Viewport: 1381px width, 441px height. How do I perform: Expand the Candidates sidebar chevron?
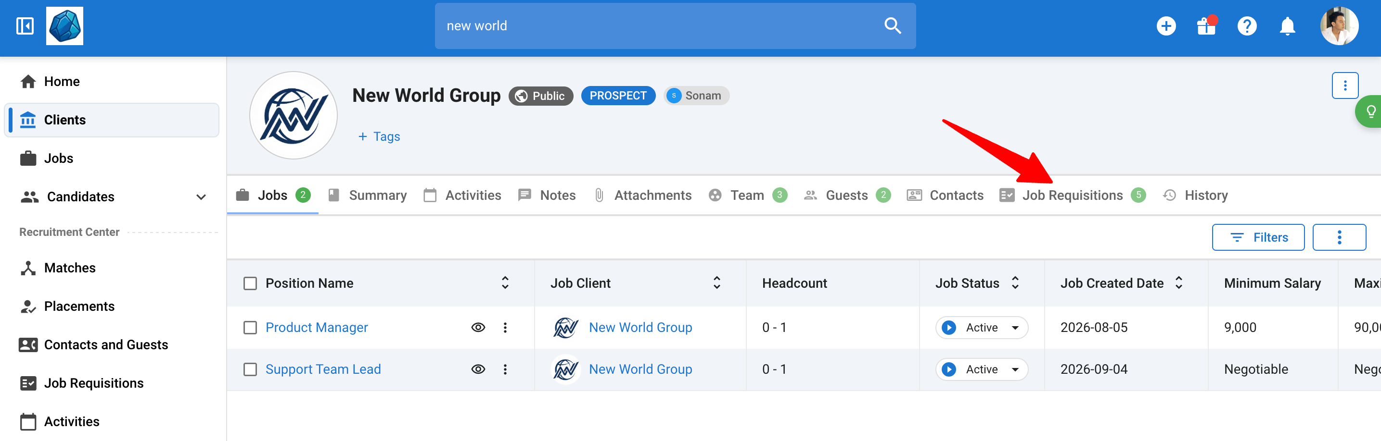[x=201, y=197]
